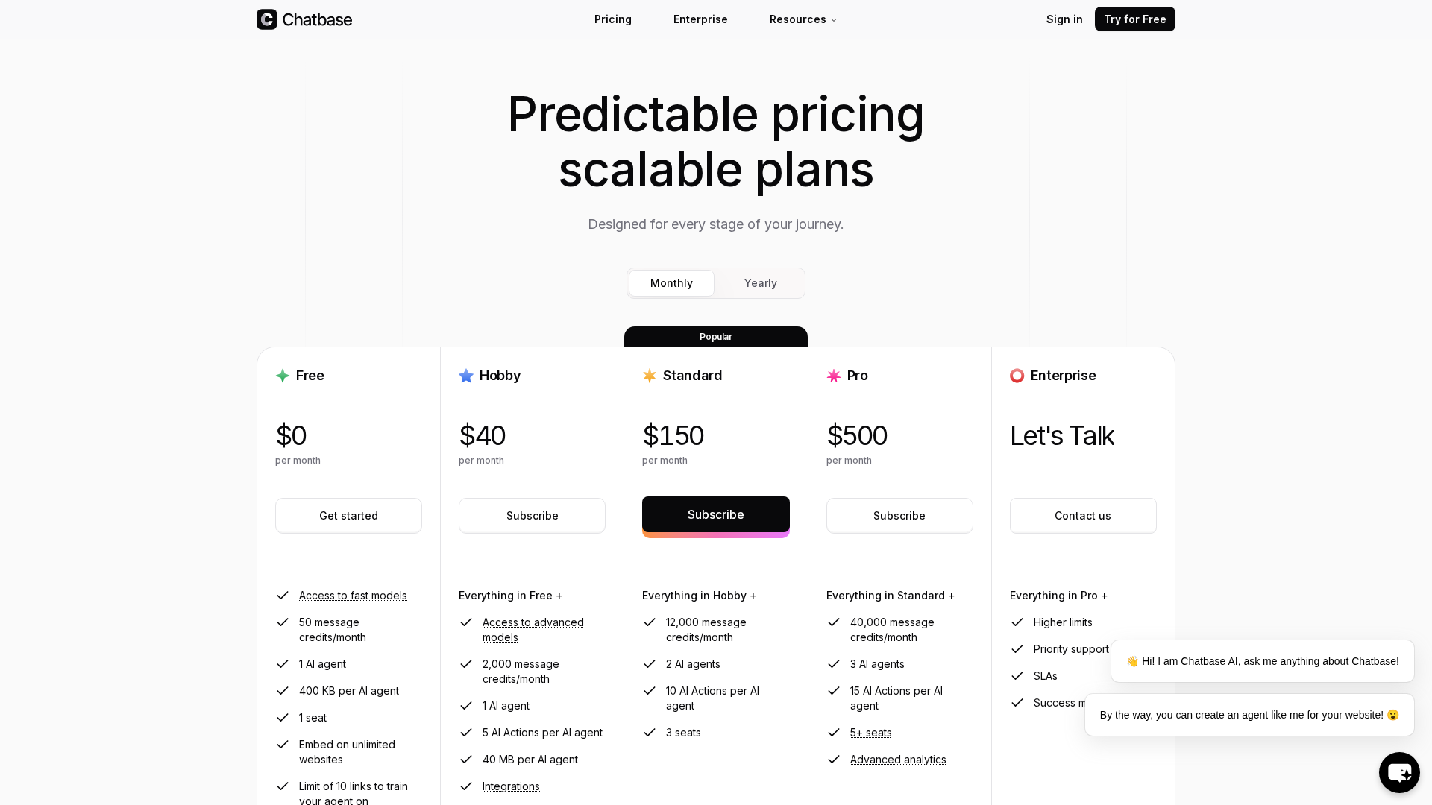
Task: Click the pink Pro plan icon
Action: (833, 376)
